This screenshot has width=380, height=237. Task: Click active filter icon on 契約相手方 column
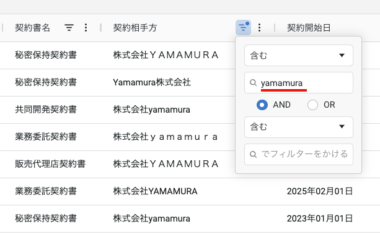[243, 28]
